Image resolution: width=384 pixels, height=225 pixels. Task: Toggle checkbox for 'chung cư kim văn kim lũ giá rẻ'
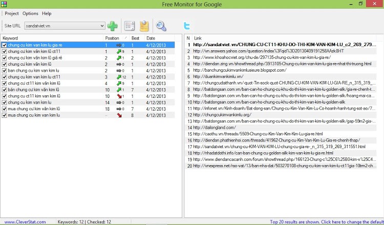tap(4, 58)
